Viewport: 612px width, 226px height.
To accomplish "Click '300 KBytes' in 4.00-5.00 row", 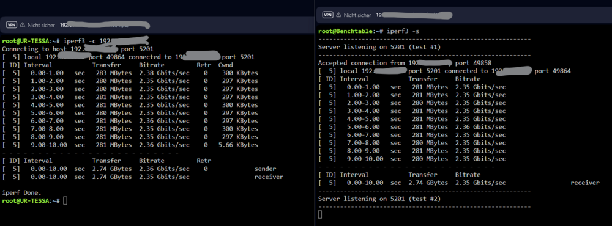I will [x=240, y=105].
